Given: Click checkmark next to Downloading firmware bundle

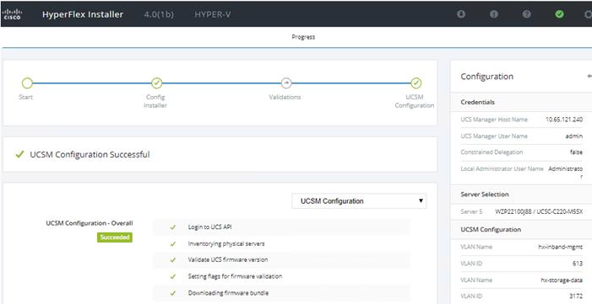Looking at the screenshot, I should [x=173, y=293].
